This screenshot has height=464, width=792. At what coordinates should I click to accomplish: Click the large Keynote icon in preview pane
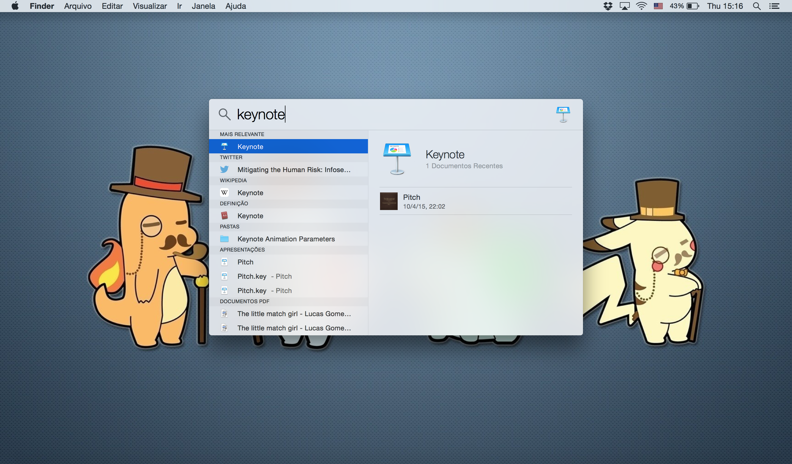tap(397, 159)
